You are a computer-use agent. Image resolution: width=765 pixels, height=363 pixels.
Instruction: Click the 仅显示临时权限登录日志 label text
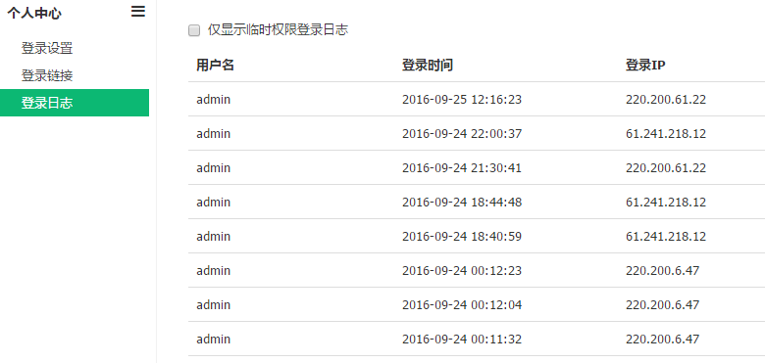278,29
